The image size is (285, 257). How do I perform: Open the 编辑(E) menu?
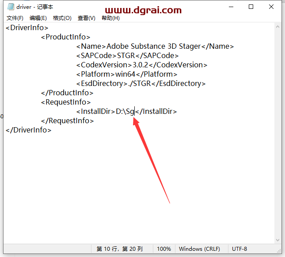pos(38,18)
